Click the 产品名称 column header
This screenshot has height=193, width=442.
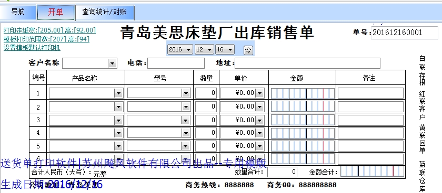[85, 78]
